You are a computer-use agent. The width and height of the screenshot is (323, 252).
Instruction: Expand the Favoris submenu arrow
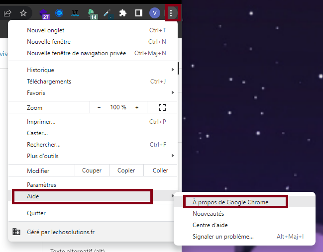tap(173, 93)
